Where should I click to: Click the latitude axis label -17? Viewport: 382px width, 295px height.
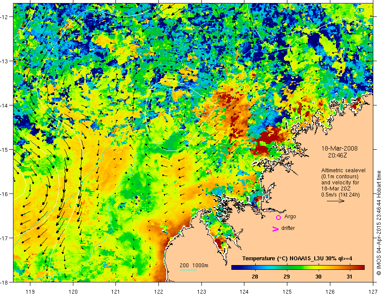[x=4, y=238]
